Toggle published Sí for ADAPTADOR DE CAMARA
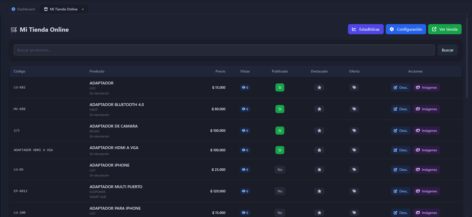472x217 pixels. point(280,131)
